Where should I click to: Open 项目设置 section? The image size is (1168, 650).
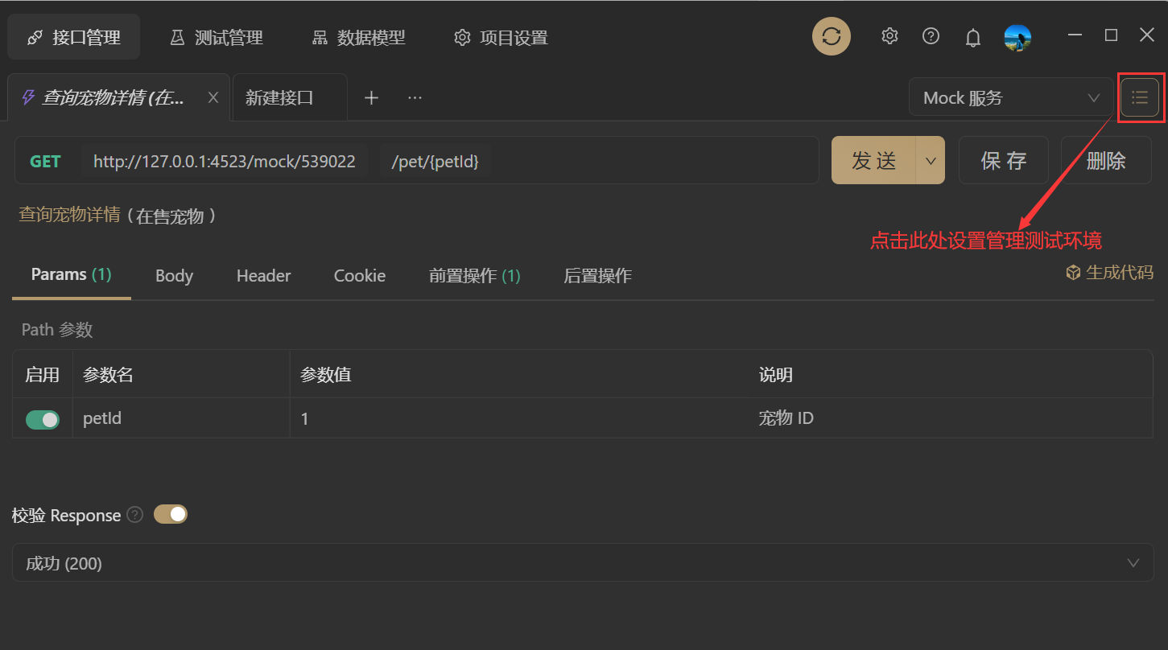tap(501, 37)
